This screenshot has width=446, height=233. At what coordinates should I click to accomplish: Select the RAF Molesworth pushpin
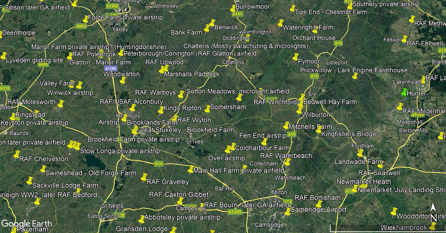coord(61,103)
